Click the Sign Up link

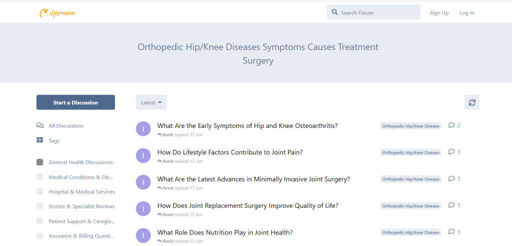439,13
